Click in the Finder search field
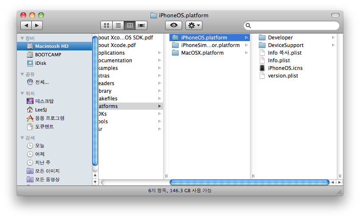Screen dimensions: 360x219 tap(291, 25)
